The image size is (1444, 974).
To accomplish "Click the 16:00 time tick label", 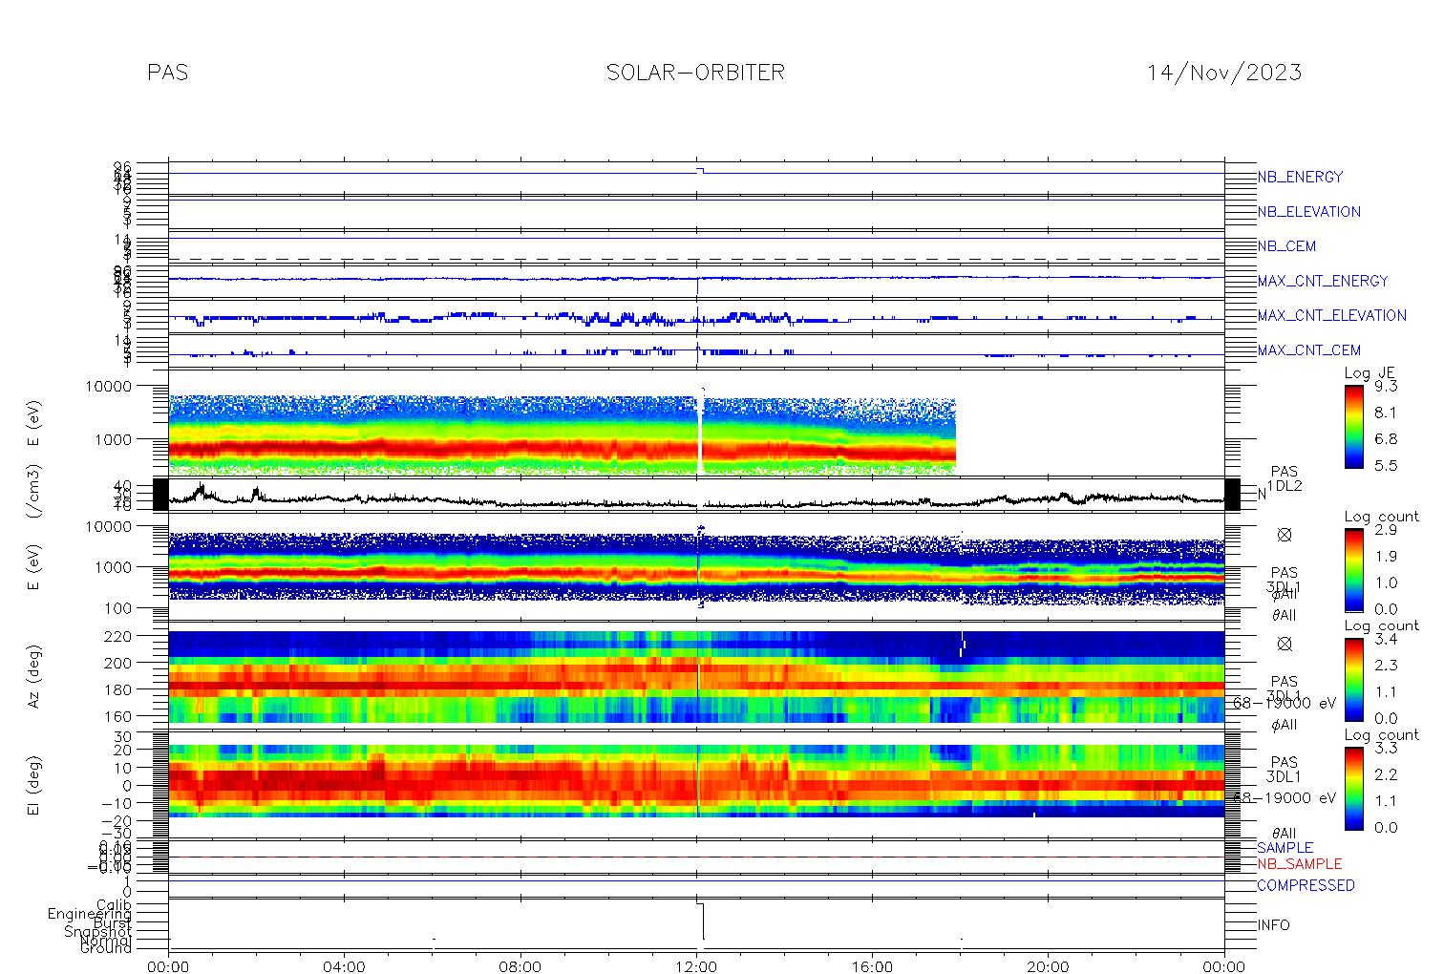I will (x=872, y=966).
